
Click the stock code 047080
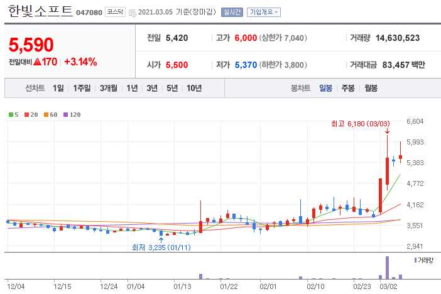[x=89, y=13]
